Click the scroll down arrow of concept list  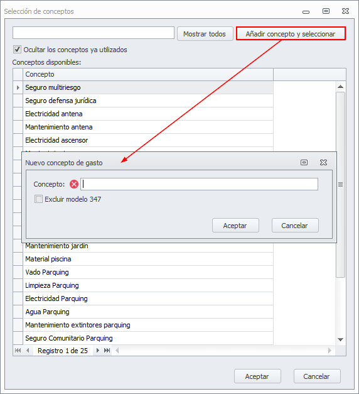[x=340, y=340]
